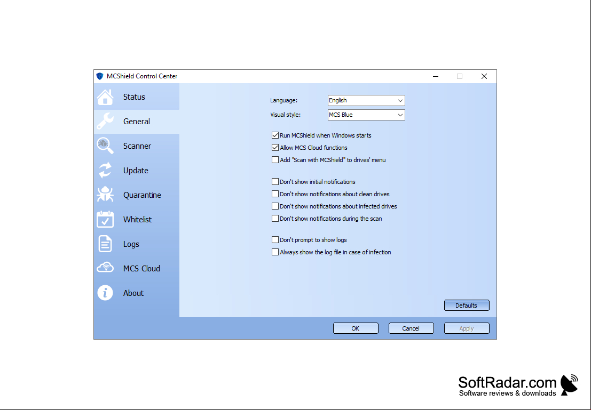Go to Scanner settings

(x=137, y=146)
